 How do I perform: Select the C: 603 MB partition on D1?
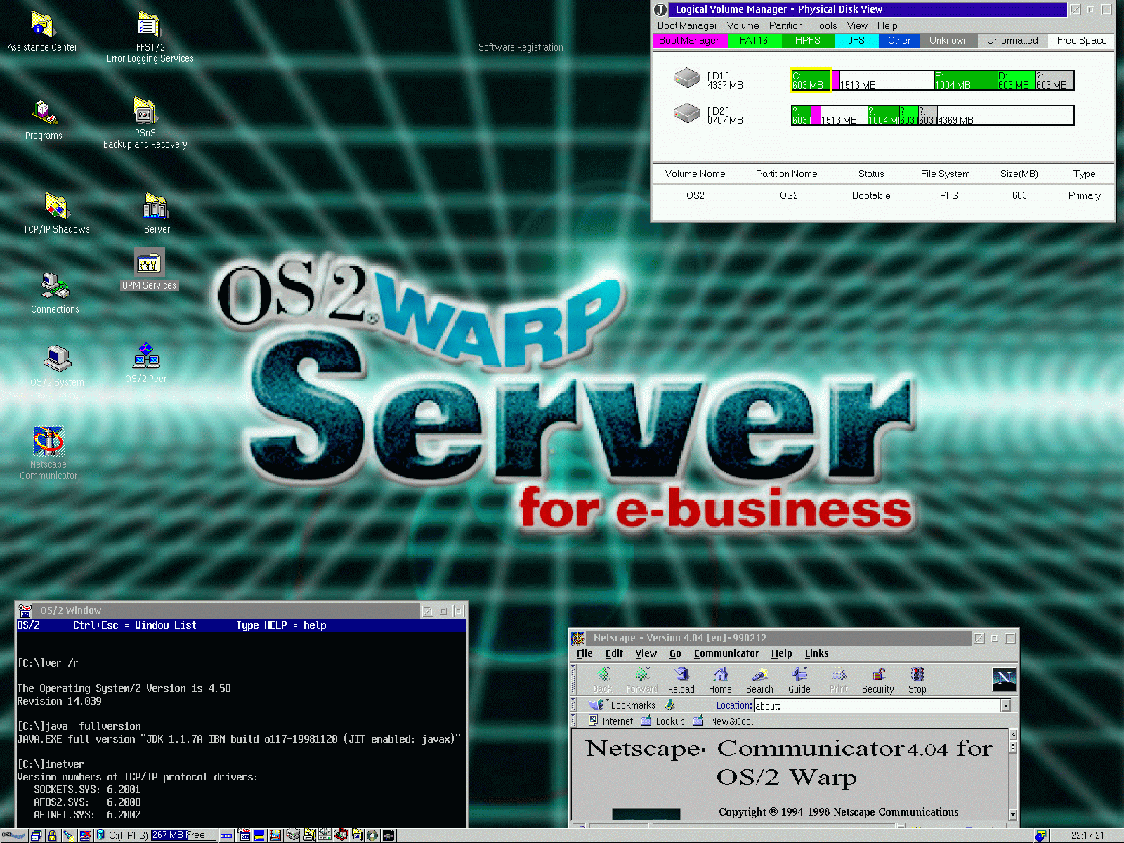tap(811, 80)
